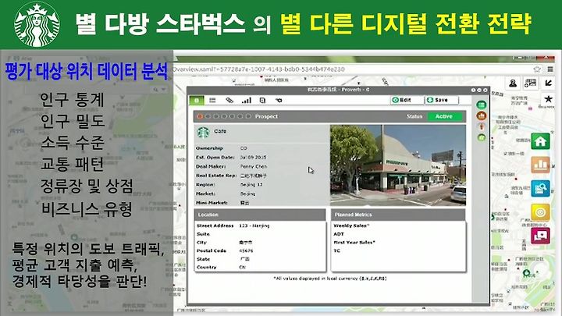The height and width of the screenshot is (316, 562).
Task: Click the Ownership value CO
Action: point(244,148)
